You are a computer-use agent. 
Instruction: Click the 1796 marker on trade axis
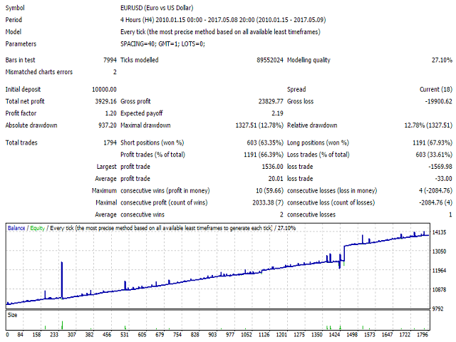(425, 335)
